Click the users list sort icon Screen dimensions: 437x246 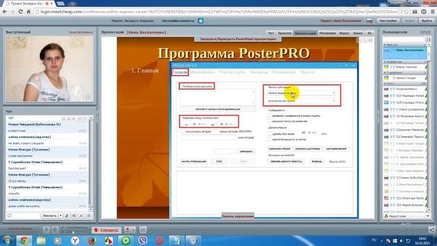(x=429, y=40)
